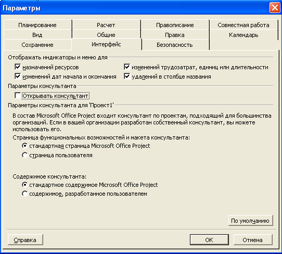Go to the Вид tab
Image resolution: width=282 pixels, height=254 pixels.
point(37,35)
